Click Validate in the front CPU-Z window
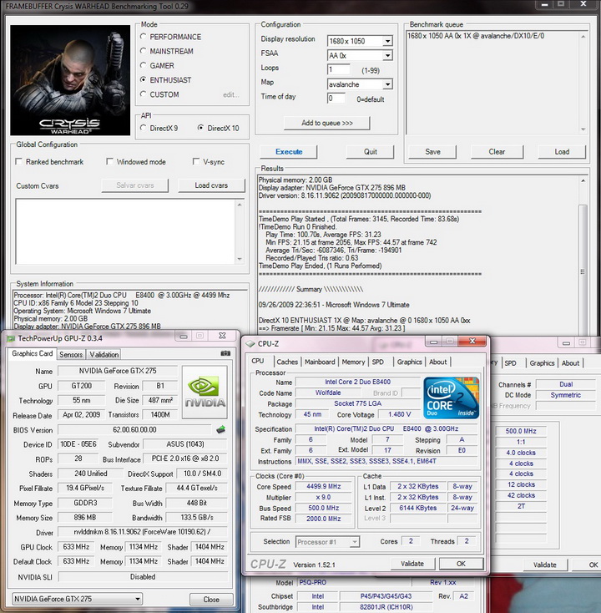Screen dimensions: 601x613 coord(412,564)
